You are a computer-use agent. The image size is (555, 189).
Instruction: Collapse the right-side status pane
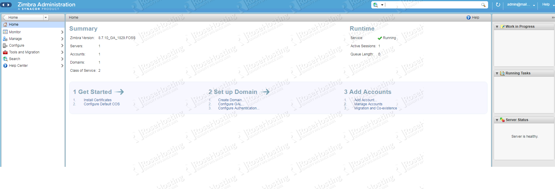pos(553,17)
